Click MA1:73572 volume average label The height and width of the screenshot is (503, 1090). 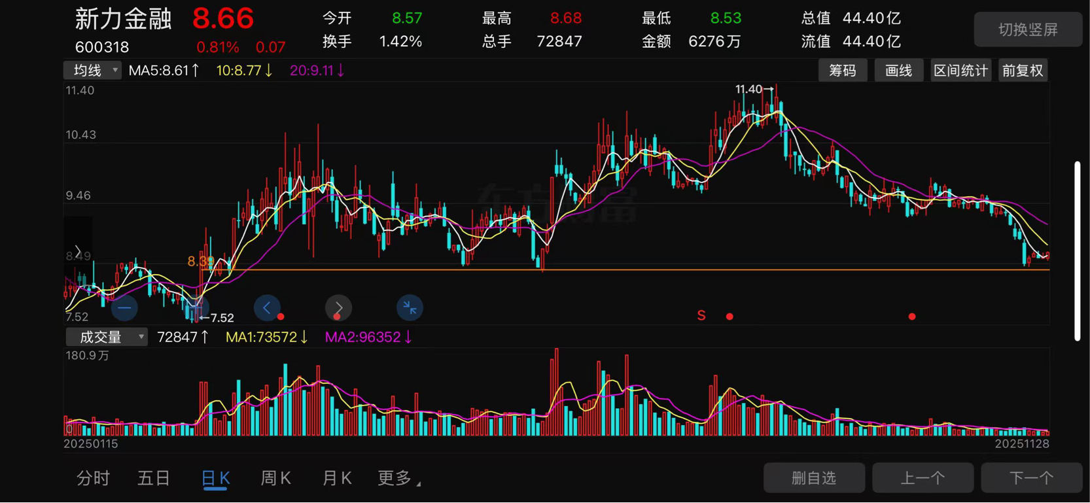(x=266, y=337)
